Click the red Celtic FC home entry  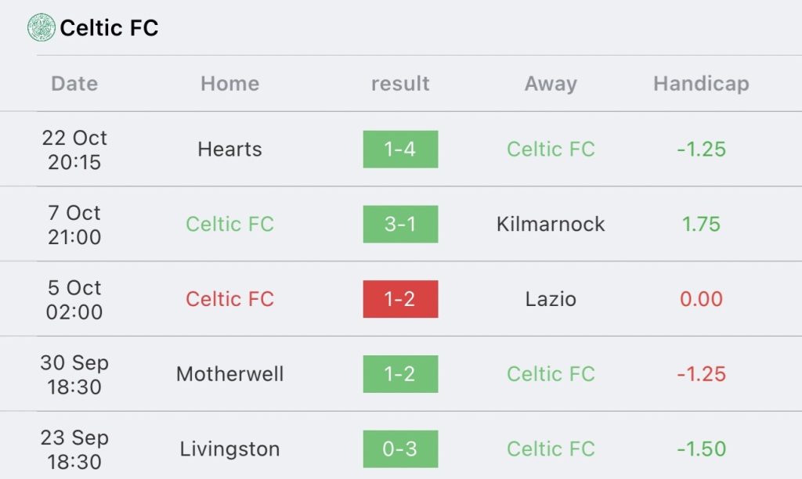pyautogui.click(x=229, y=299)
